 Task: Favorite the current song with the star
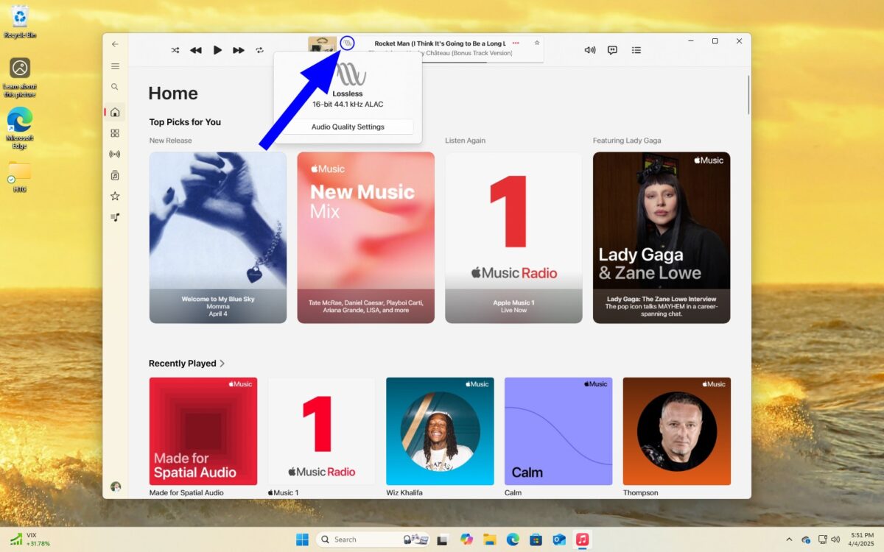point(537,43)
